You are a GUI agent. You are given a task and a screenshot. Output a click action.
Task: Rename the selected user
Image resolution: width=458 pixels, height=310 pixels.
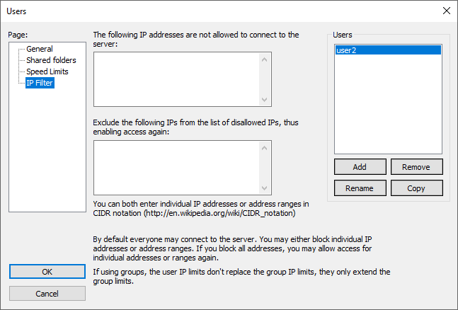tap(360, 188)
